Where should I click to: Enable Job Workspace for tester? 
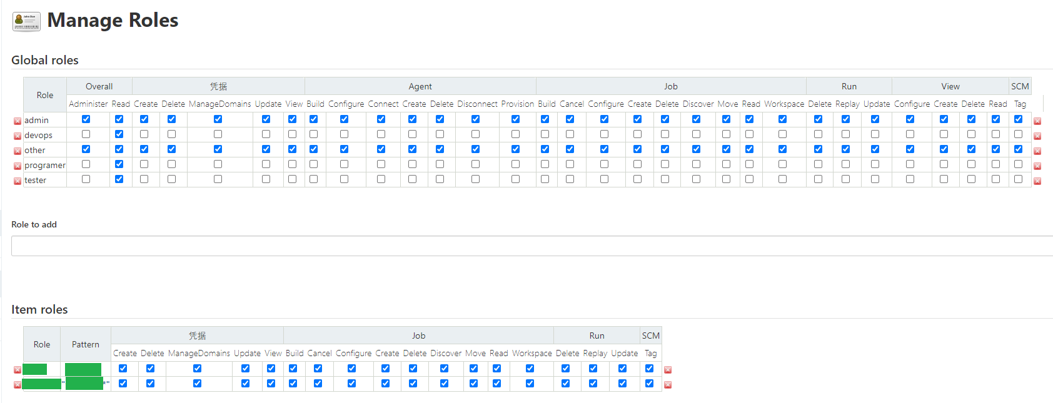tap(783, 179)
